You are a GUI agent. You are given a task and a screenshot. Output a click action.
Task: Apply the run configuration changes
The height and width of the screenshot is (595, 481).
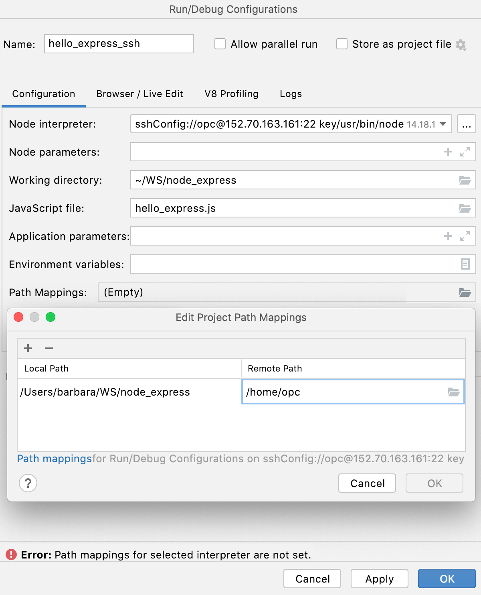379,579
